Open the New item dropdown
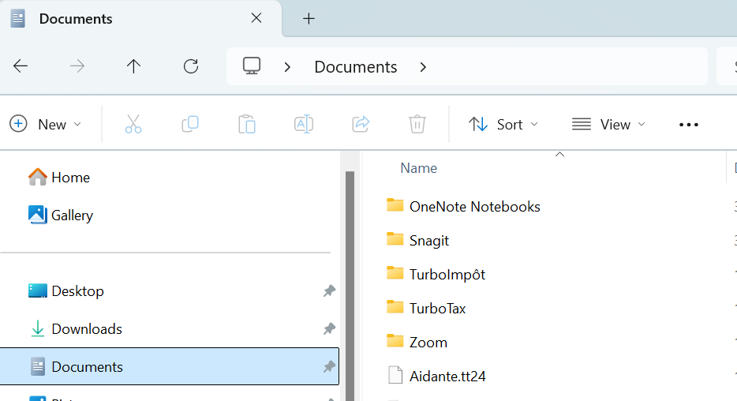Viewport: 737px width, 401px height. click(46, 124)
